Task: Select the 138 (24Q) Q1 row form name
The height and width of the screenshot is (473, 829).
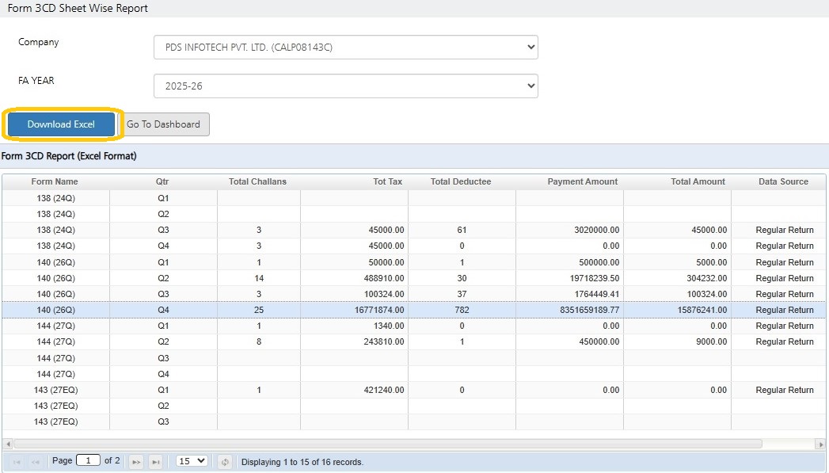Action: [55, 198]
